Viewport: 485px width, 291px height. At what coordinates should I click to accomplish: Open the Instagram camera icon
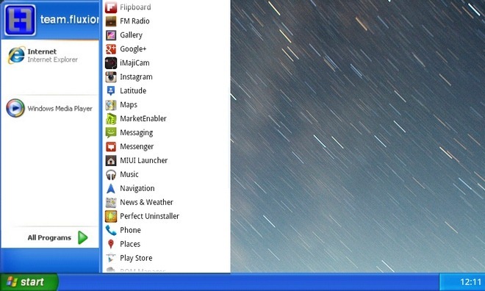coord(111,76)
